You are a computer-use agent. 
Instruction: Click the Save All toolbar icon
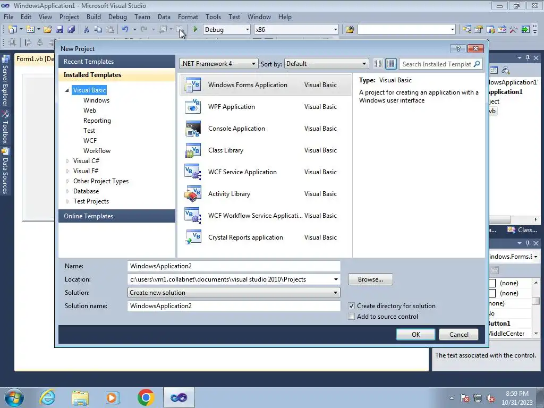coord(71,30)
